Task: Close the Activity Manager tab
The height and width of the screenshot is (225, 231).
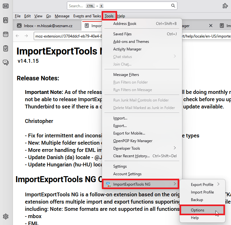Action: 211,26
